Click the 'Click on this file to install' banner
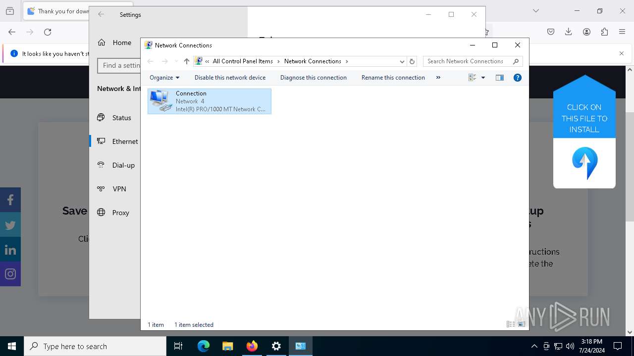634x356 pixels. (x=584, y=132)
